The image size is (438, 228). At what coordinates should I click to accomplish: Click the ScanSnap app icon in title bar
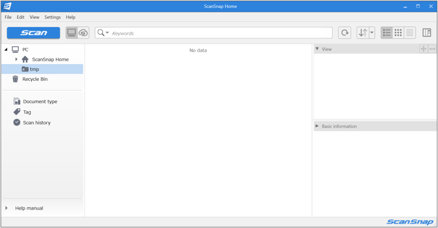pos(7,6)
